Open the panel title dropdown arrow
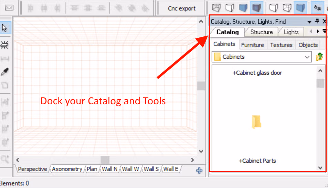Image resolution: width=328 pixels, height=188 pixels. (x=309, y=22)
